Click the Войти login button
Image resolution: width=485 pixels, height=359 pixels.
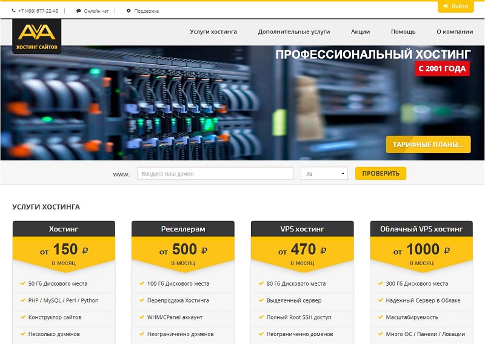tap(456, 6)
